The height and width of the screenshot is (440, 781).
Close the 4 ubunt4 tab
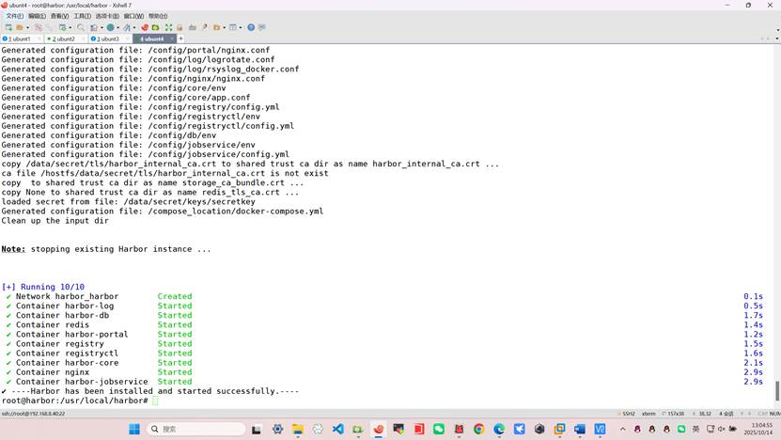[x=172, y=39]
